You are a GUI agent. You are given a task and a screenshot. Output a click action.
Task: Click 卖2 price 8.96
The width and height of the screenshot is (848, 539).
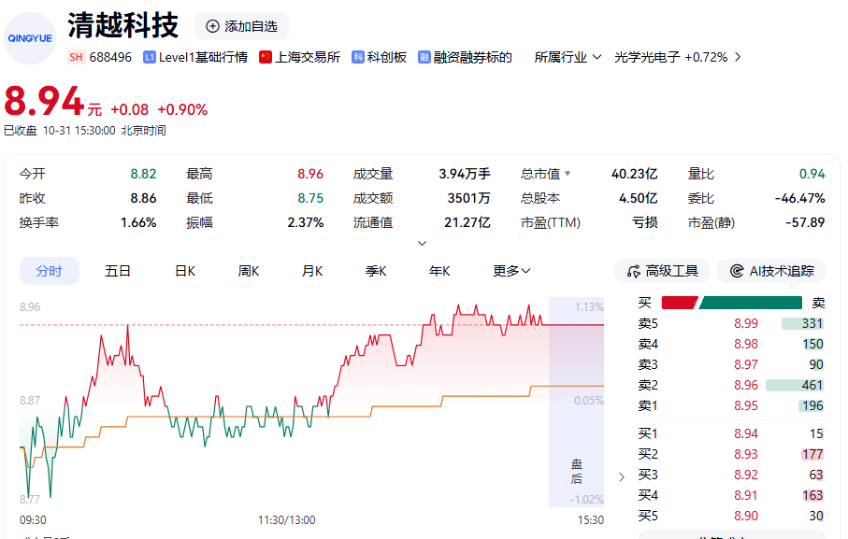click(746, 385)
